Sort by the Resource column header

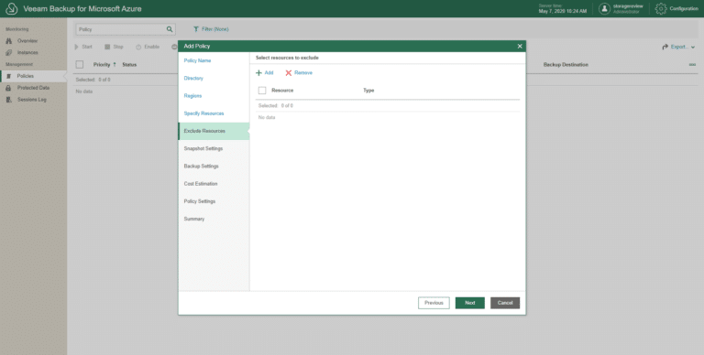point(282,91)
